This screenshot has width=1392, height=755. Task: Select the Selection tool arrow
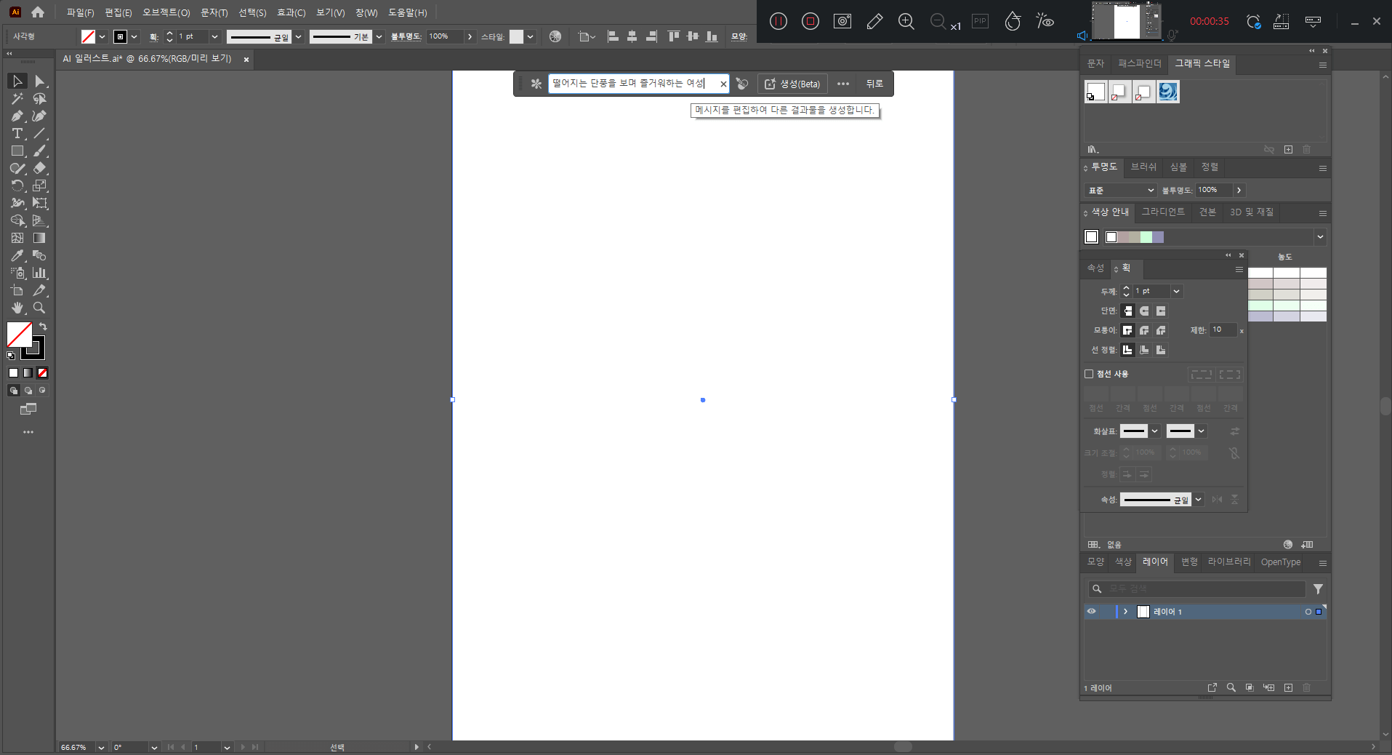click(17, 81)
